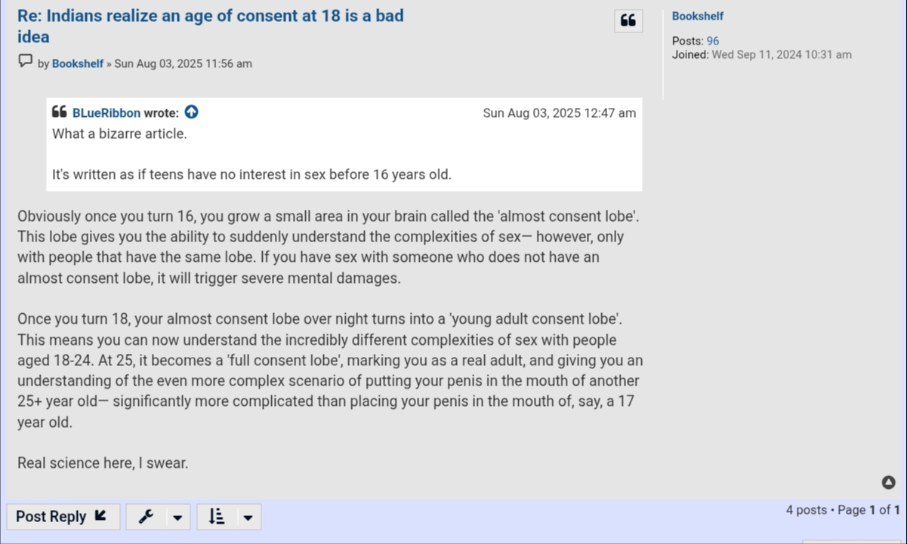Click the reply-with-quote button on the post

pyautogui.click(x=628, y=21)
